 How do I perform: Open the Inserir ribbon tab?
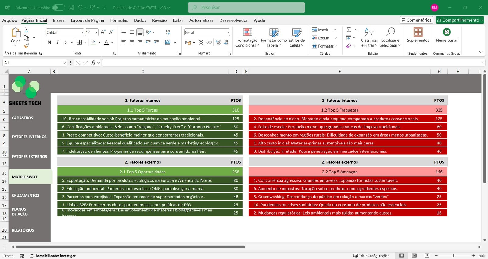pyautogui.click(x=59, y=20)
